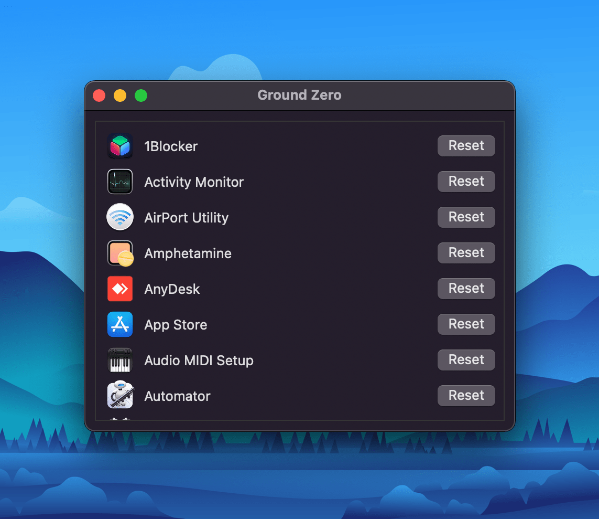
Task: Select the AirPort Utility icon
Action: pos(120,217)
